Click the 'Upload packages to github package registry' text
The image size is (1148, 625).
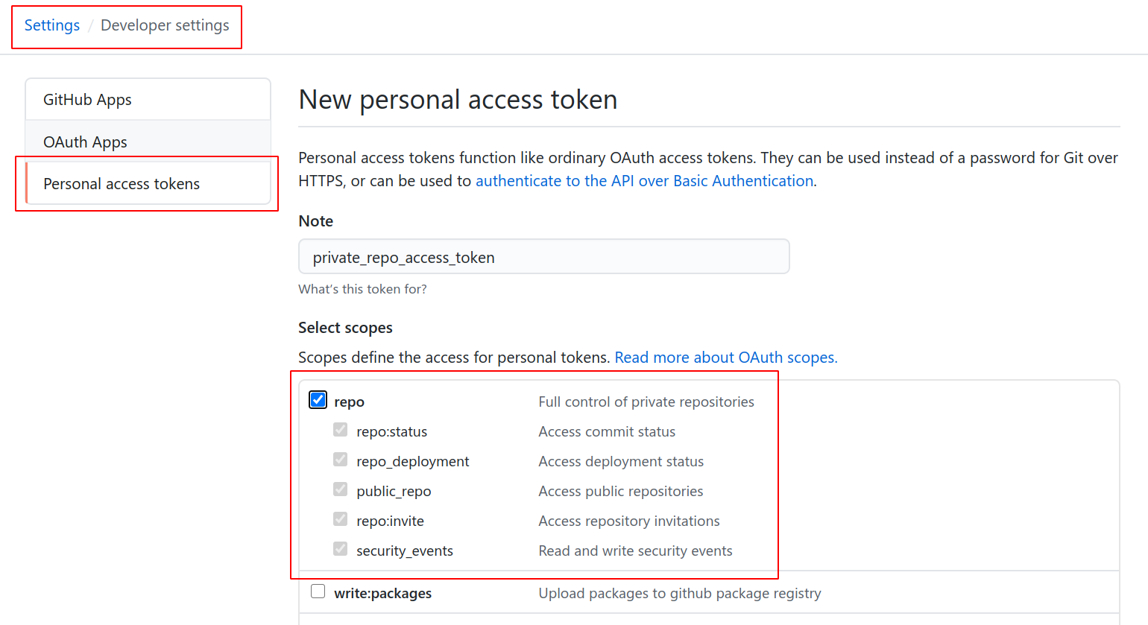(x=679, y=594)
